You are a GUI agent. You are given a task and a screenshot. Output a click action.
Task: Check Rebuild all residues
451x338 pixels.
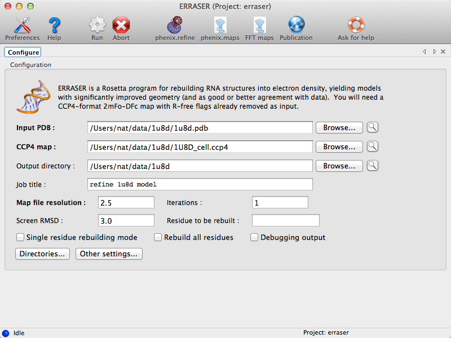(158, 237)
